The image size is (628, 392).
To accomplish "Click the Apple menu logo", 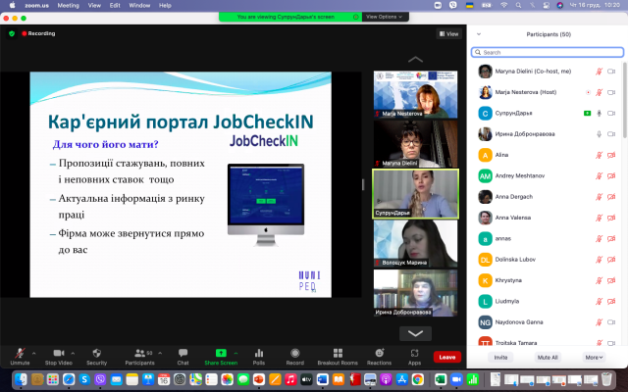I will [x=12, y=5].
